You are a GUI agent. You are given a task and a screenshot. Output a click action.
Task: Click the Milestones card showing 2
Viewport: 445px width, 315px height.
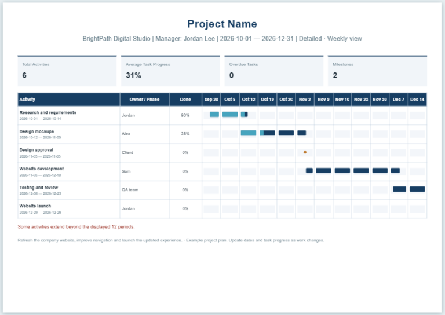click(377, 71)
